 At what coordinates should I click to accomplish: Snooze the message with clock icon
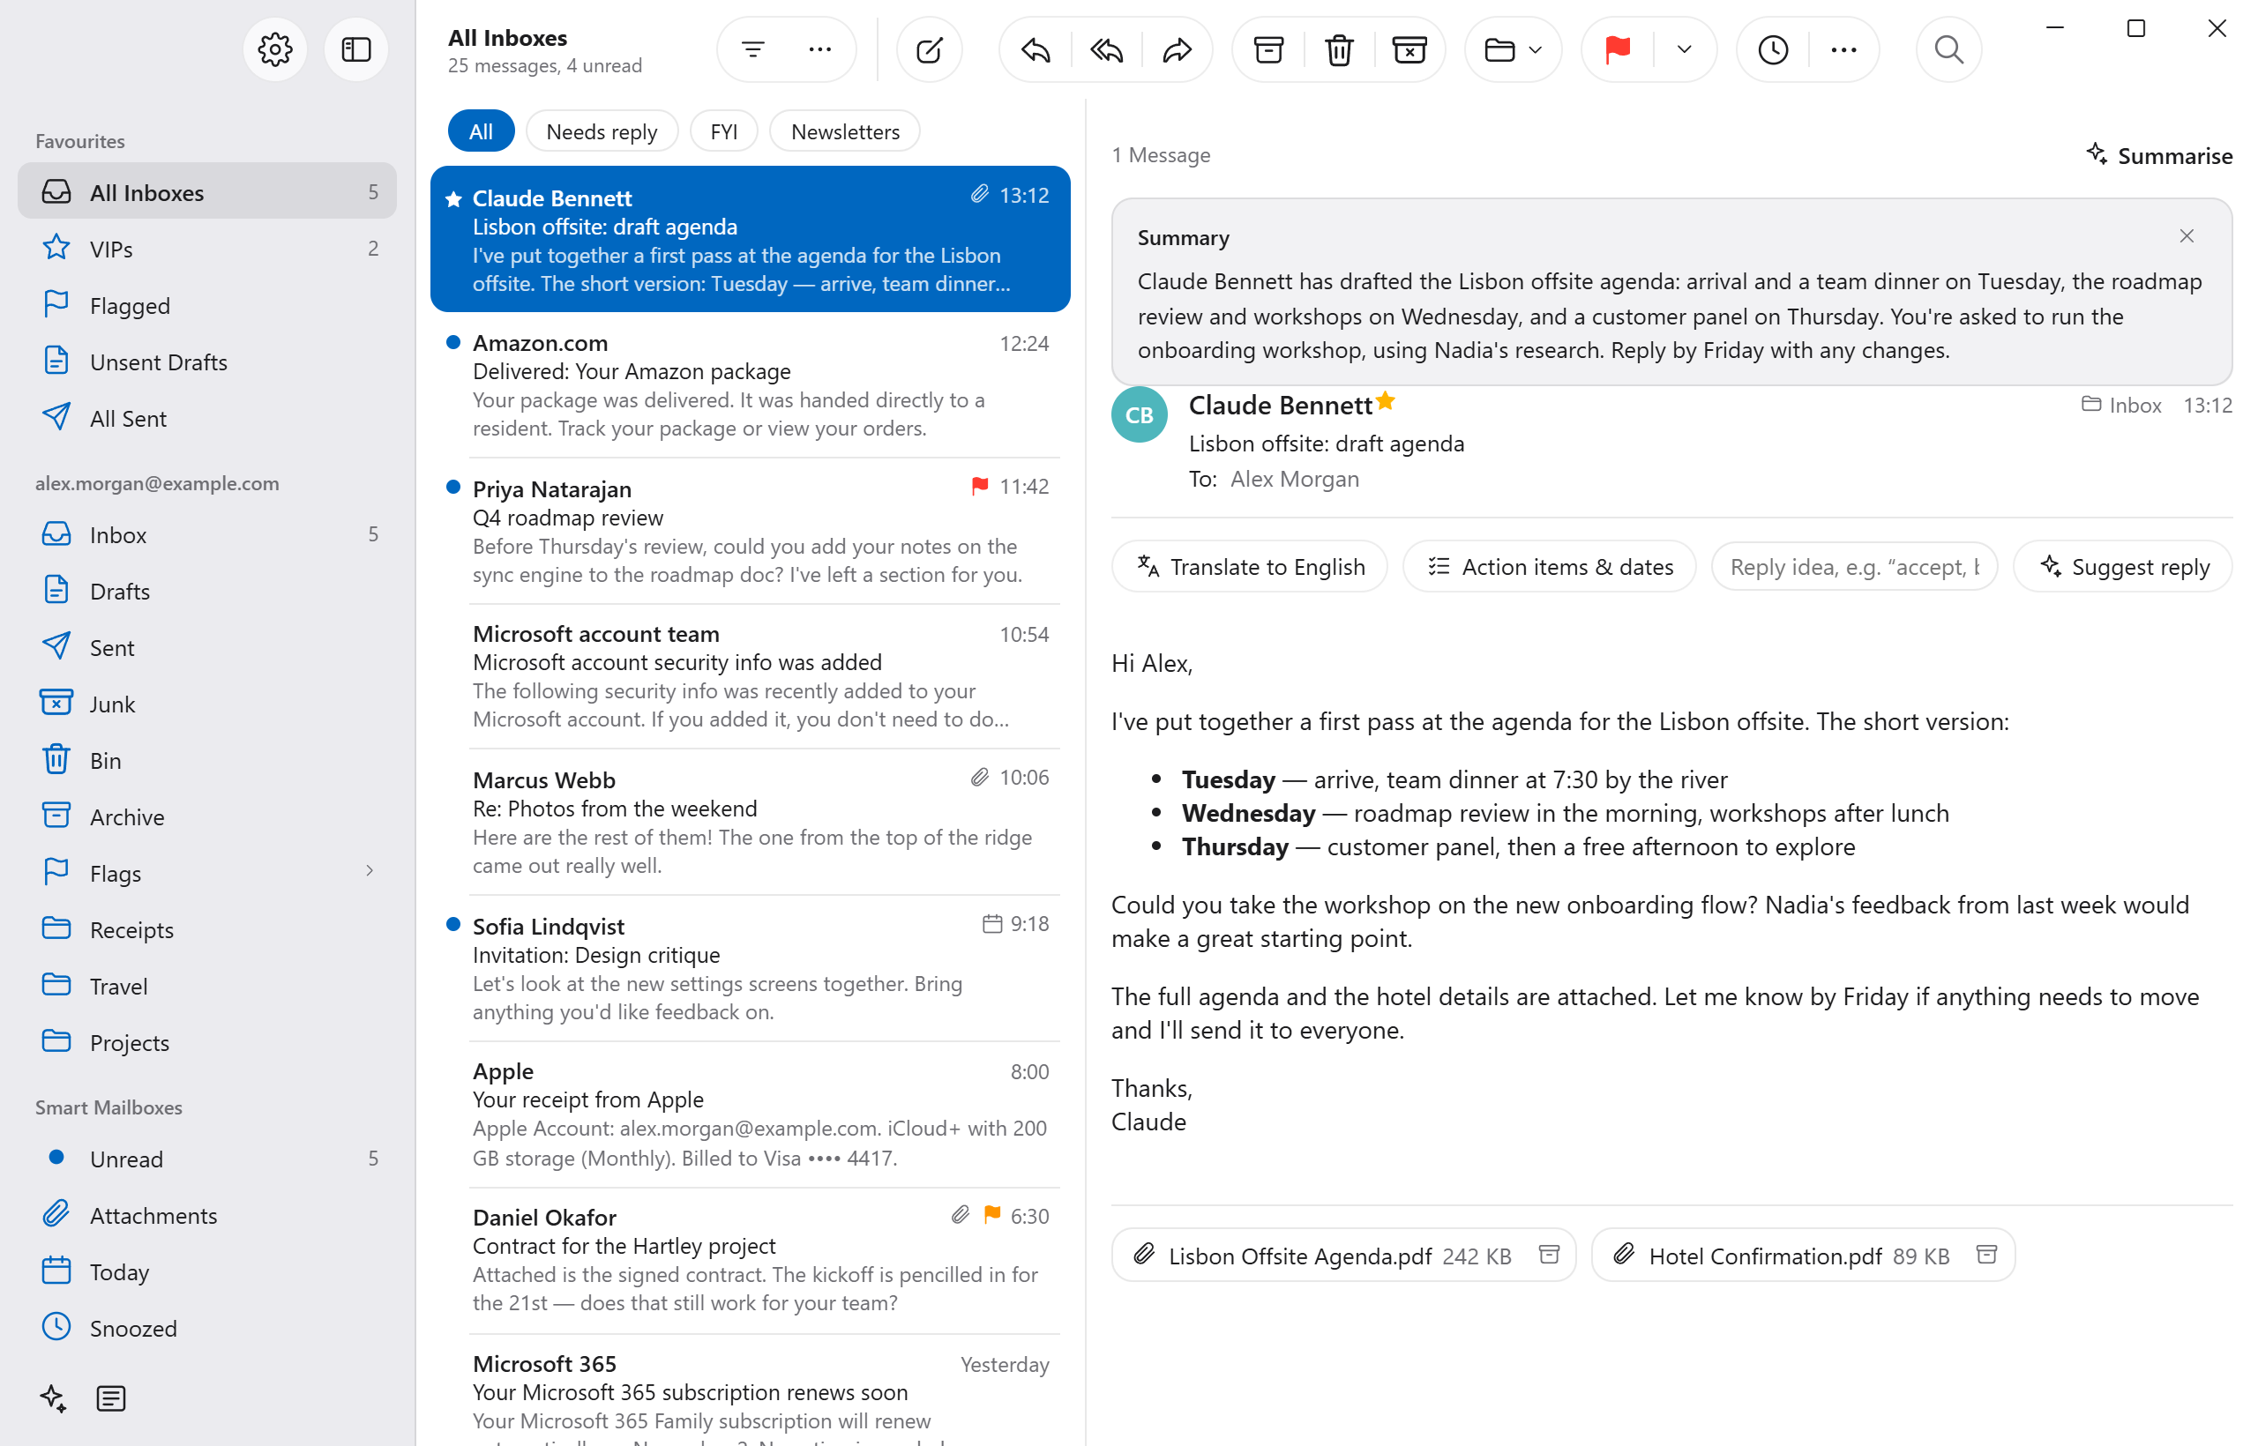[1772, 49]
